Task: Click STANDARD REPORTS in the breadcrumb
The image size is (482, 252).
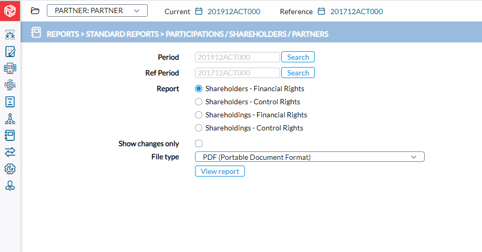Action: [x=122, y=34]
